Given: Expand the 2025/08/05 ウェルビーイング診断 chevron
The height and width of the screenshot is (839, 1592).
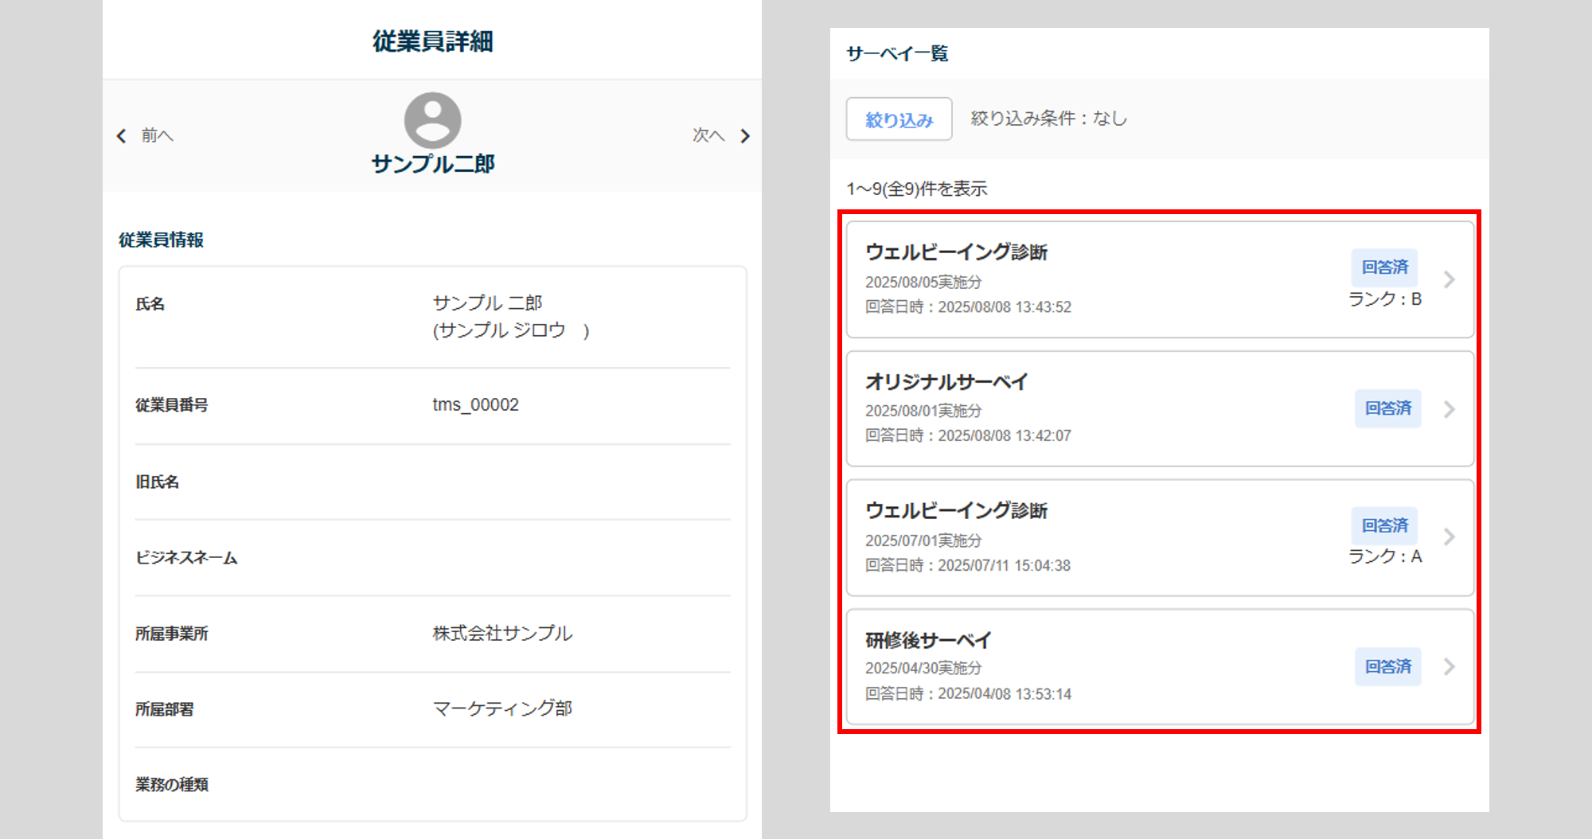Looking at the screenshot, I should [1450, 279].
